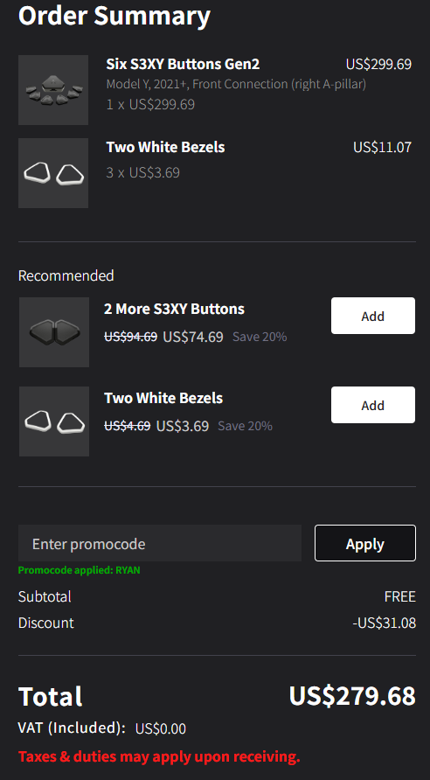Viewport: 430px width, 780px height.
Task: Click the Two White Bezels cart item title
Action: click(x=165, y=147)
